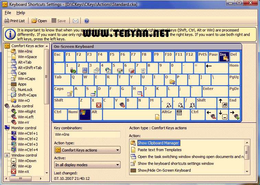
Task: Select Win+Right under Audio control
Action: (27, 111)
